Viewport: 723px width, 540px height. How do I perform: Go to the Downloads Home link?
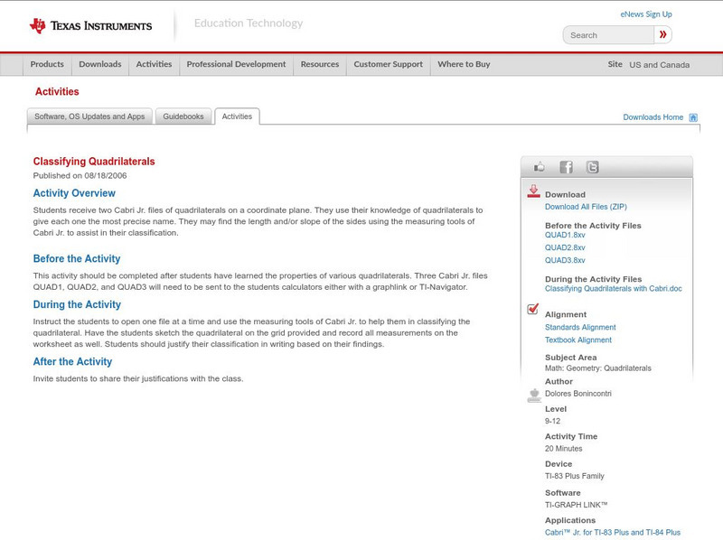[653, 117]
